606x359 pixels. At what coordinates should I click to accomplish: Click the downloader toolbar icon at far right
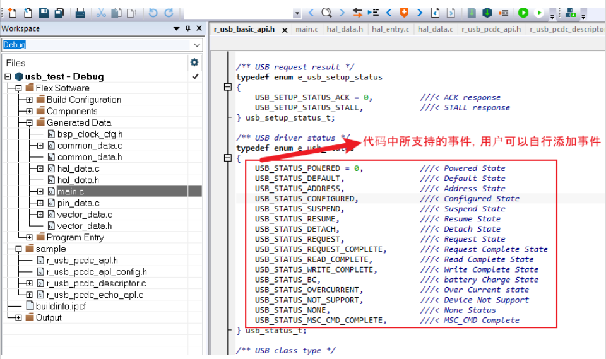(571, 13)
